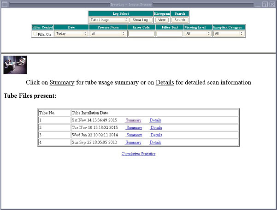Open Details for tube 2
Image resolution: width=277 pixels, height=210 pixels.
[x=156, y=128]
